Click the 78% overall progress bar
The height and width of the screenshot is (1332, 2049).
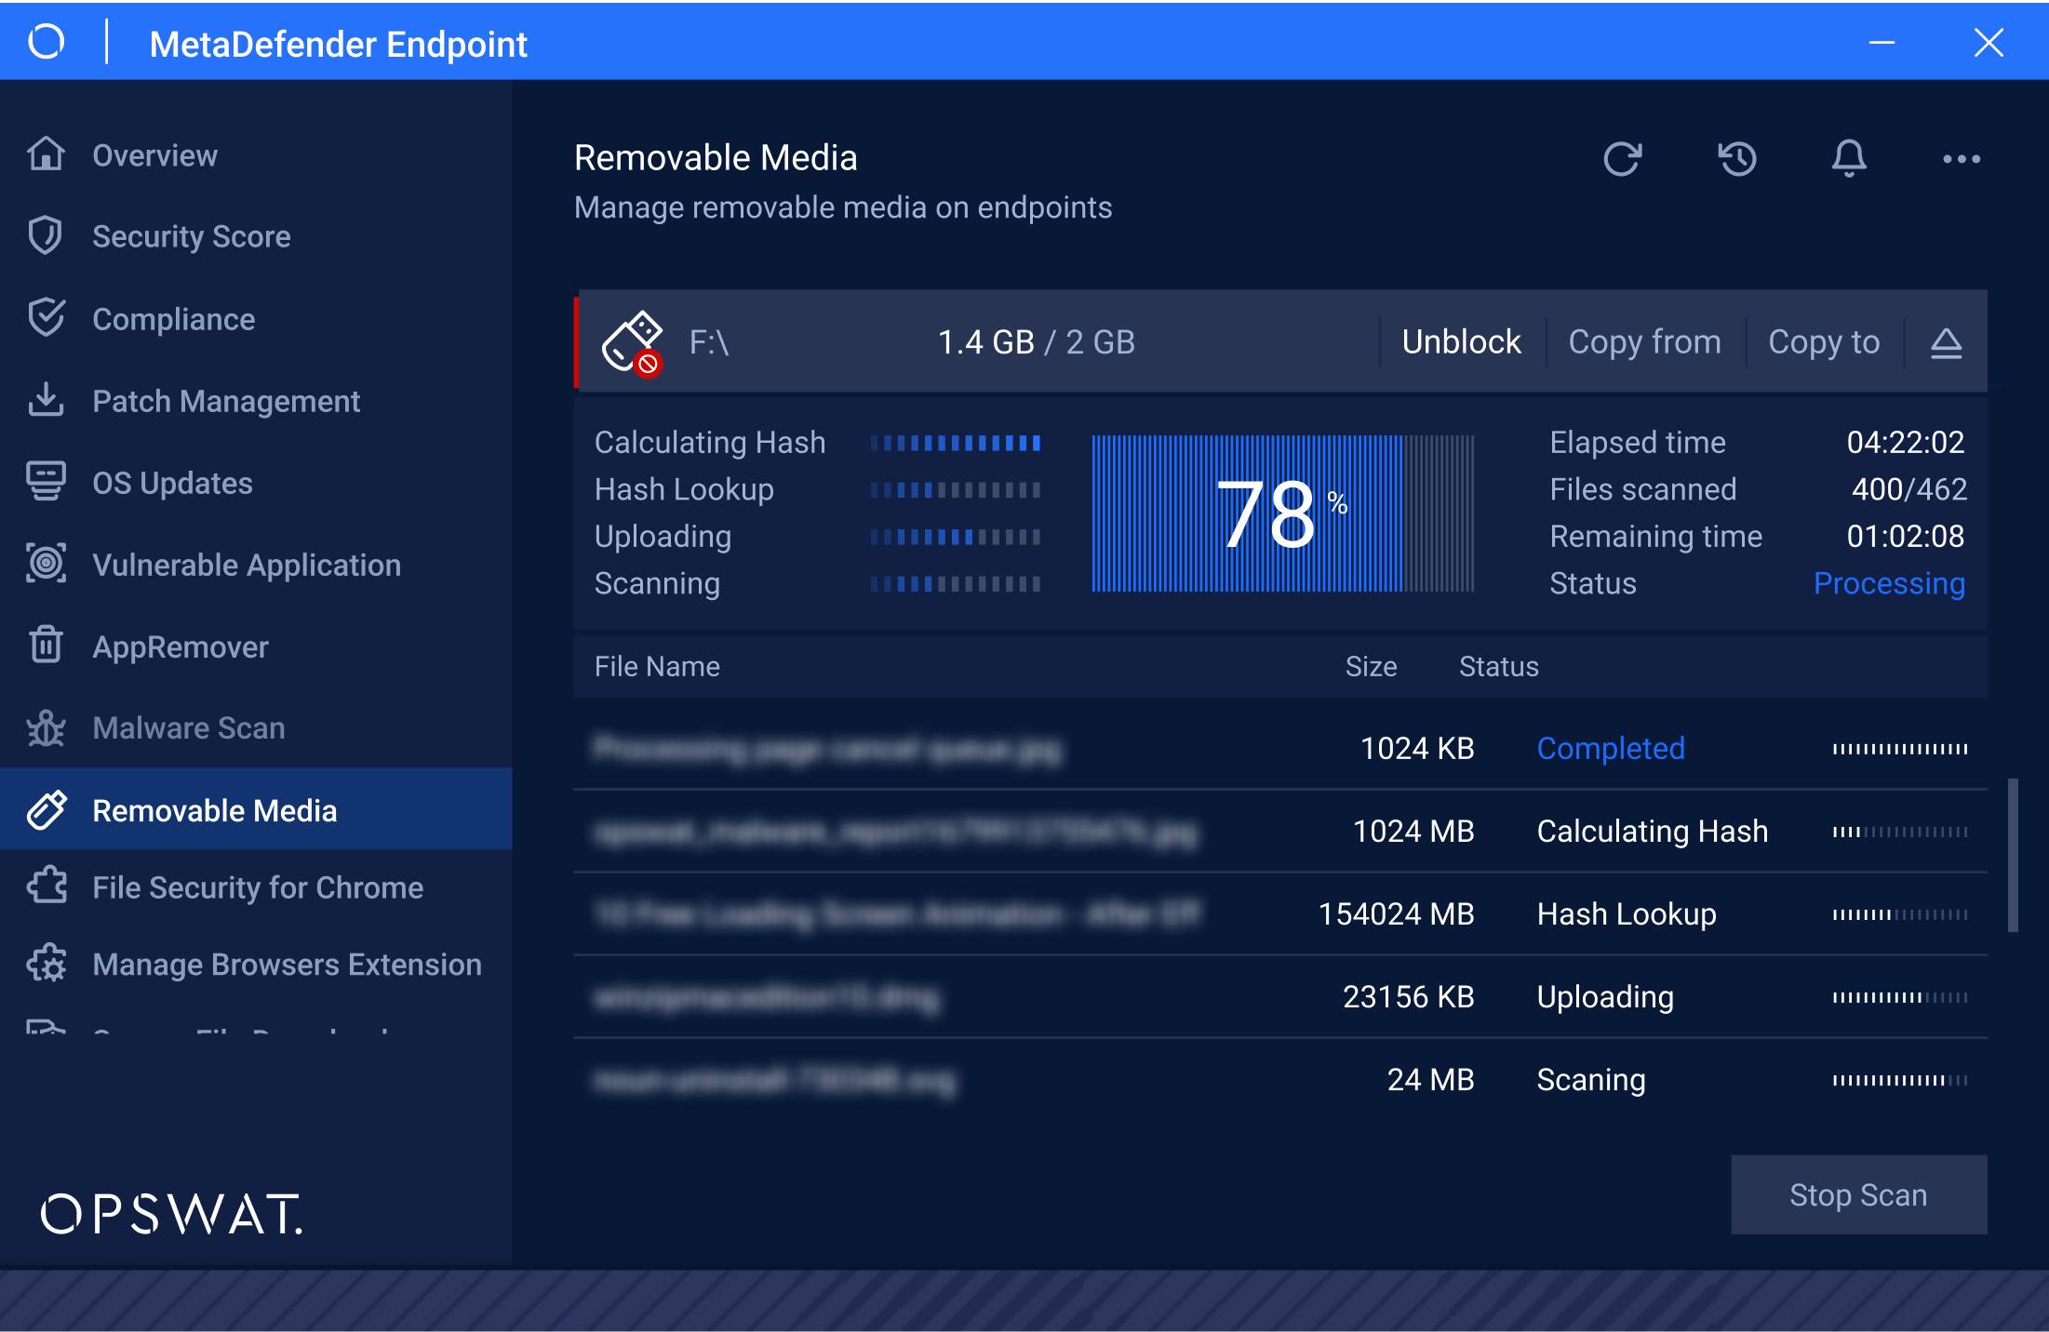tap(1282, 513)
